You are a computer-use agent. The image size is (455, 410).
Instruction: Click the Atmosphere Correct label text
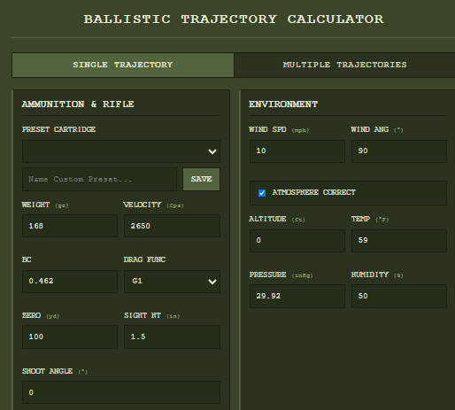[313, 192]
